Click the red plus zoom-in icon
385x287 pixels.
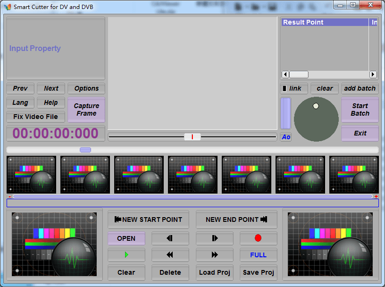(376, 196)
